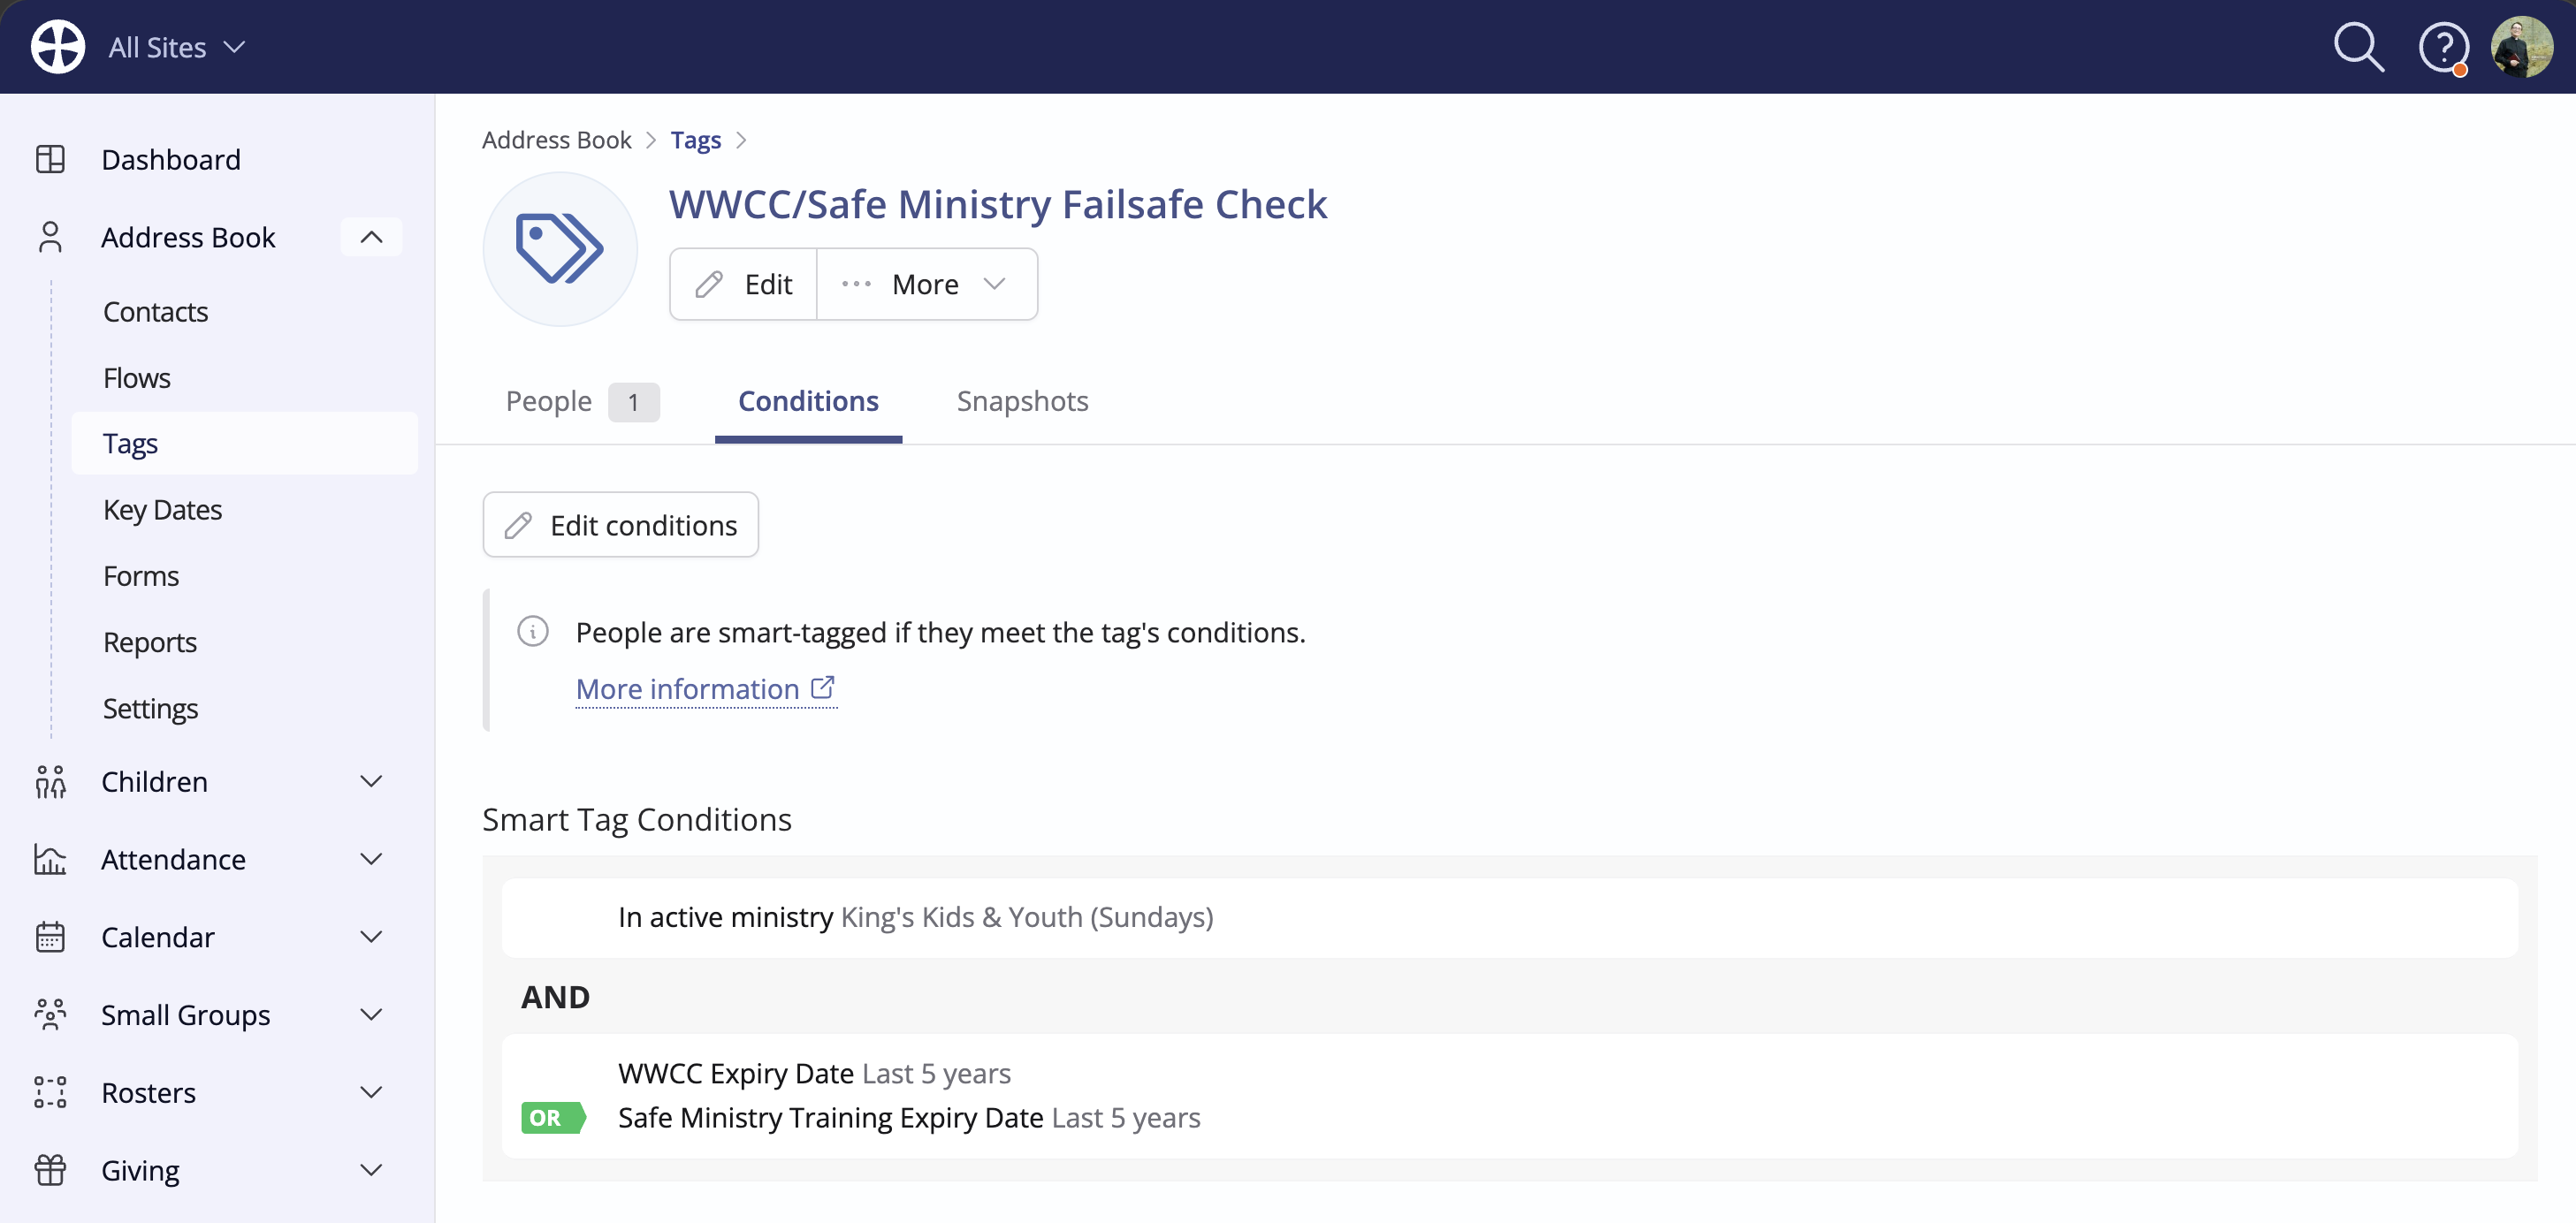The image size is (2576, 1223).
Task: Expand the Small Groups section
Action: 371,1014
